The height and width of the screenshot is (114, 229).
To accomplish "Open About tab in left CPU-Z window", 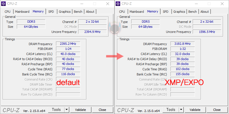I will tap(90, 12).
